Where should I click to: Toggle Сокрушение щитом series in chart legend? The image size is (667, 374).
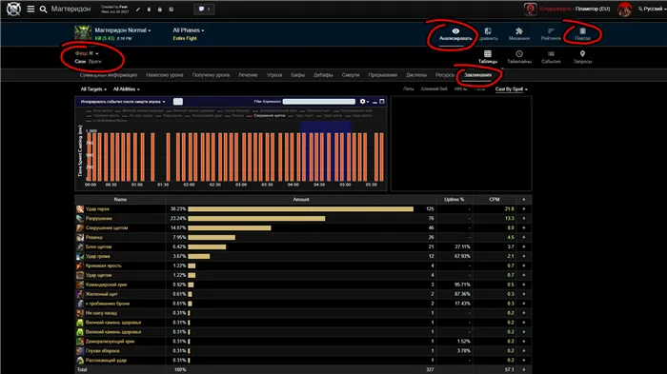click(x=270, y=115)
